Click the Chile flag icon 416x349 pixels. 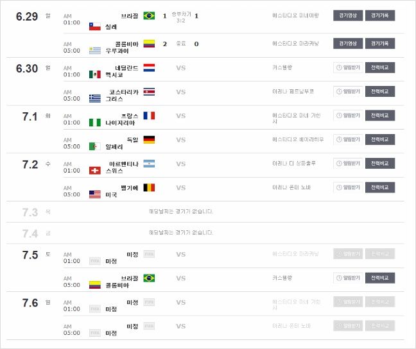tap(95, 26)
